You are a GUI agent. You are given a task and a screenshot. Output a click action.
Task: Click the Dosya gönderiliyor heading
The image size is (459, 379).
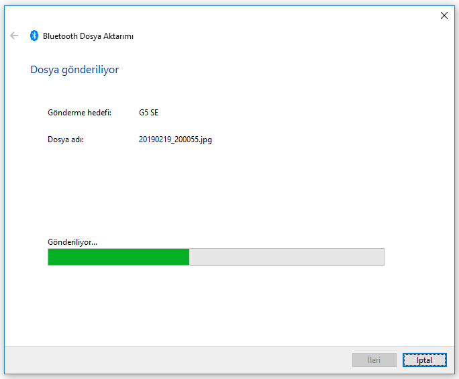click(74, 70)
